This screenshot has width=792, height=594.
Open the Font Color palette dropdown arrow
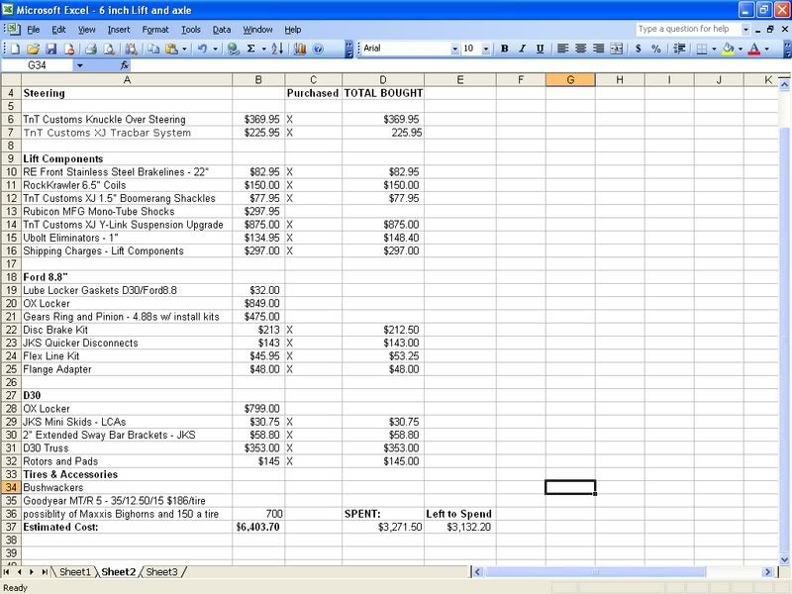click(766, 49)
